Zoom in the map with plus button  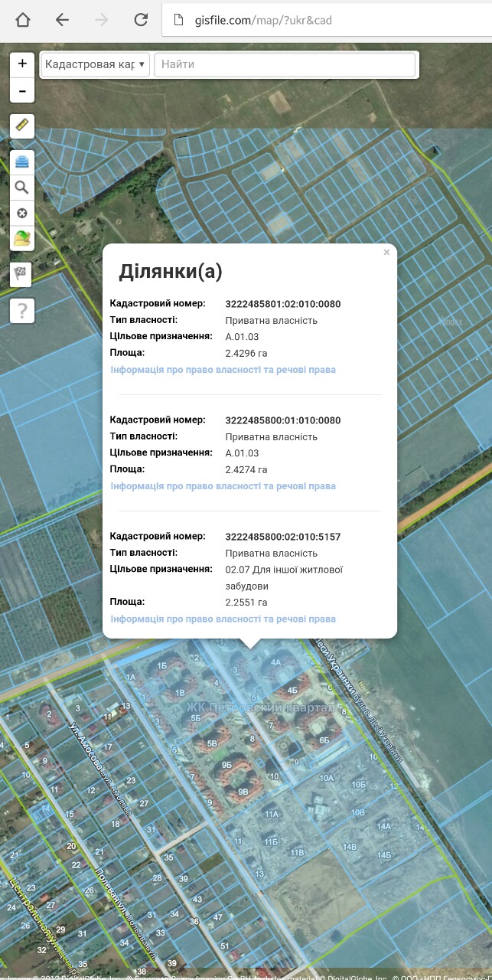coord(22,64)
